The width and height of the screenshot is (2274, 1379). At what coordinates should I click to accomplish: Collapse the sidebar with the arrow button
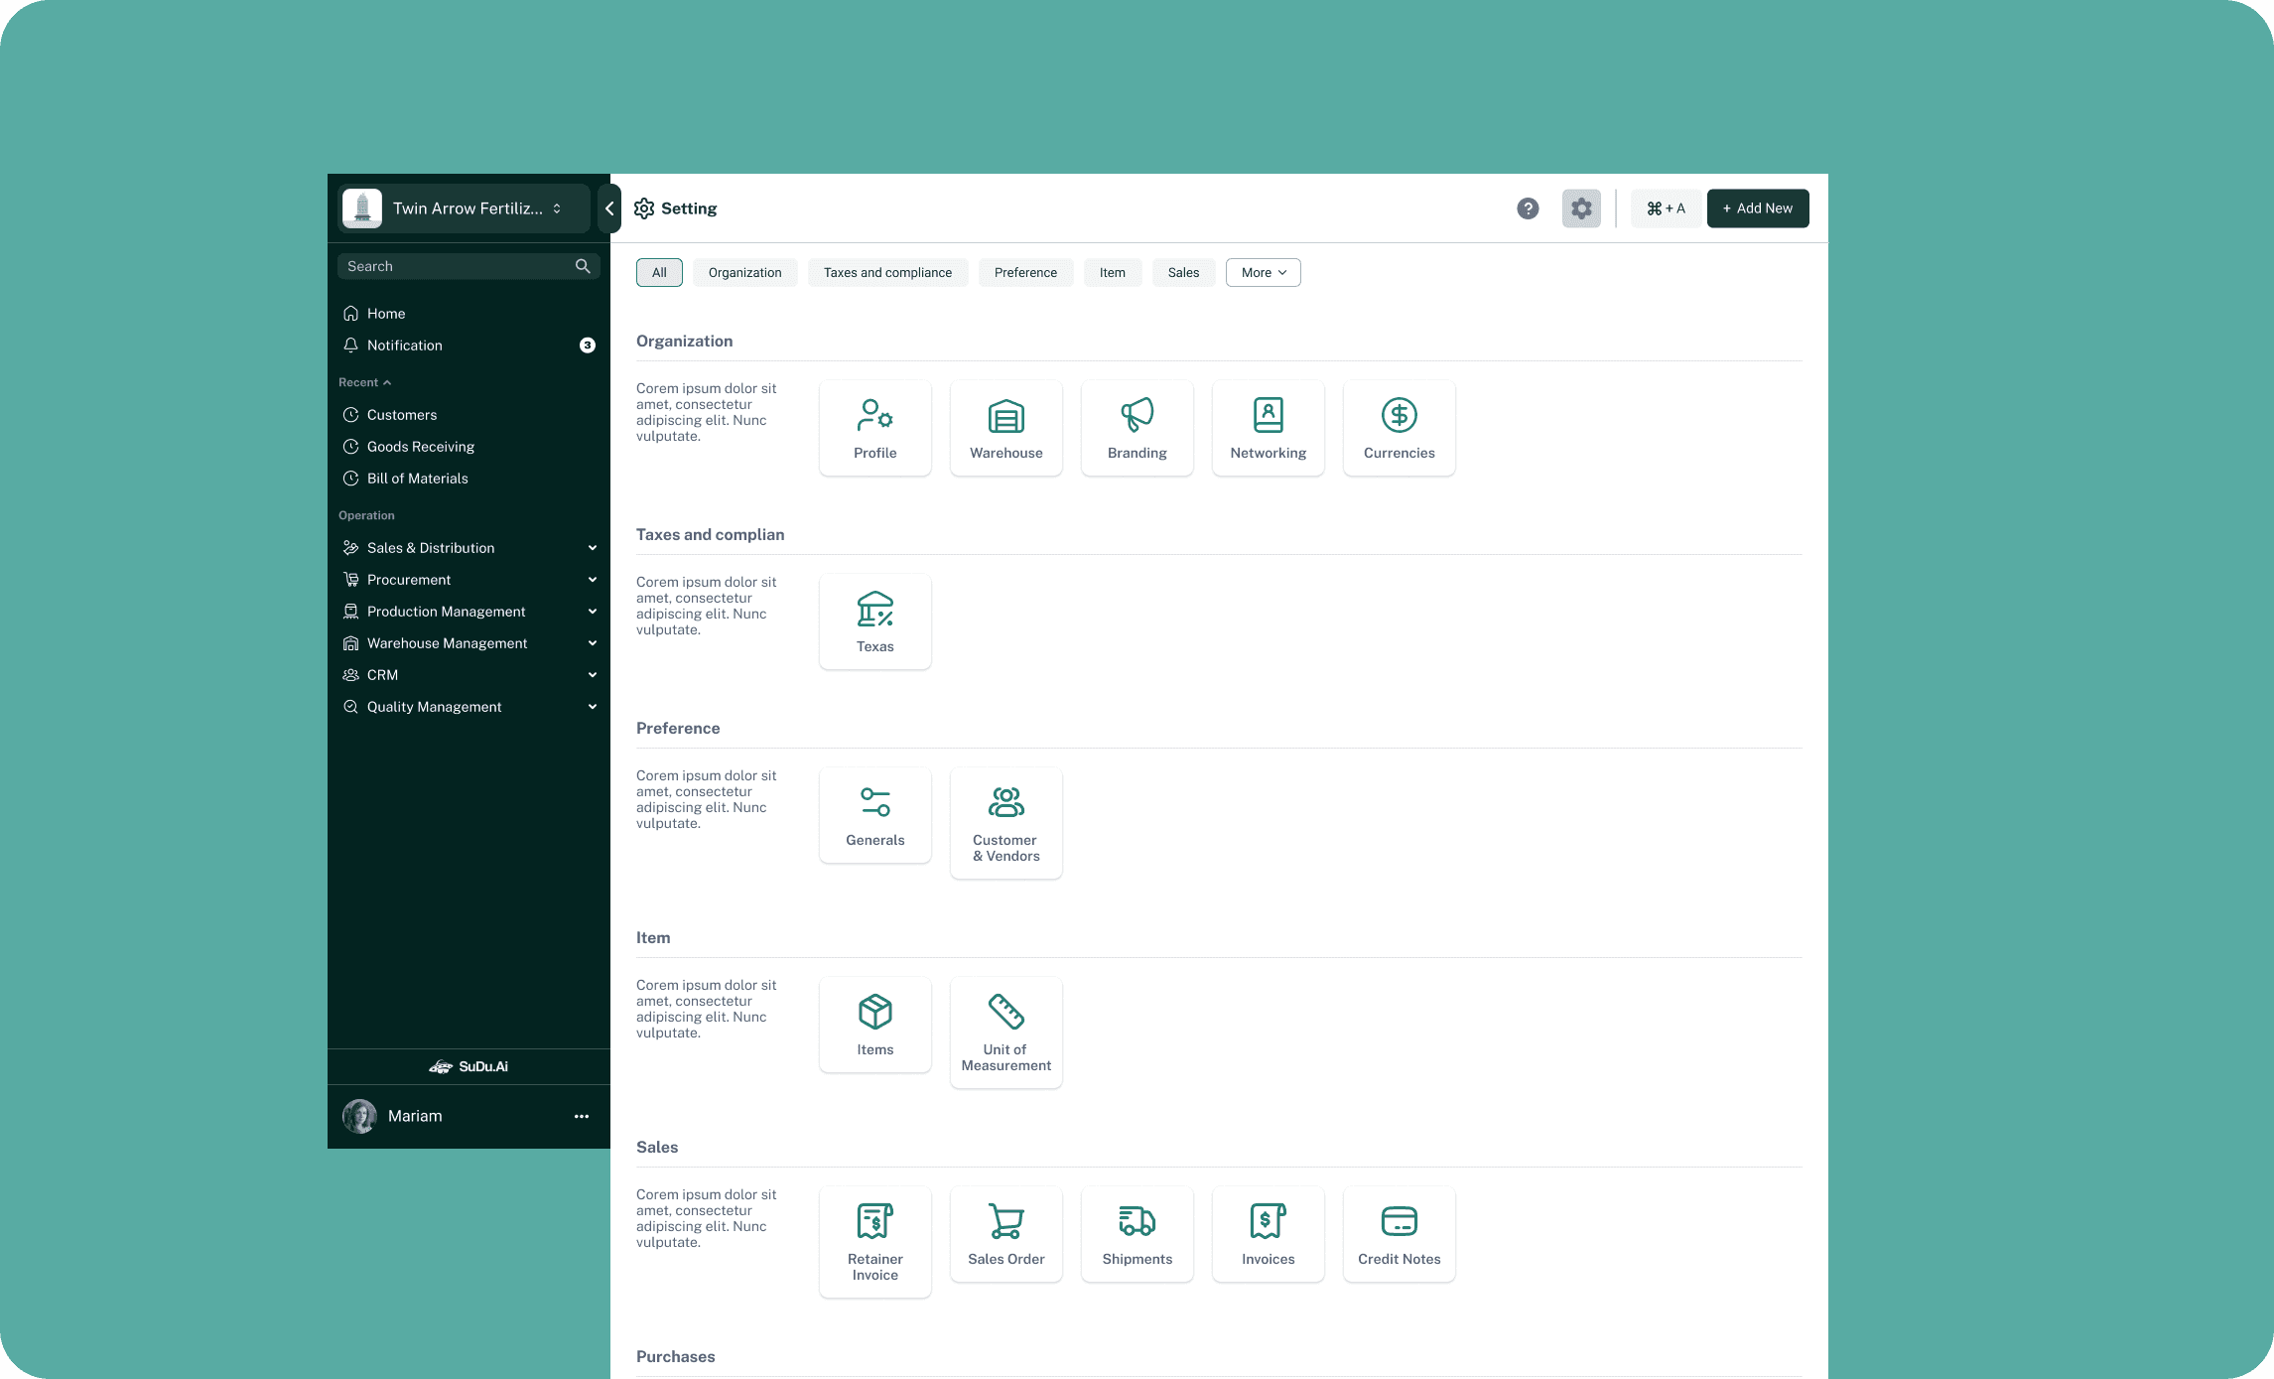(609, 208)
